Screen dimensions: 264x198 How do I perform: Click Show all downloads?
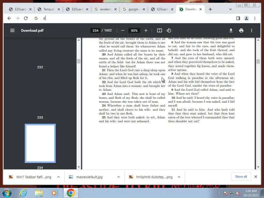click(241, 177)
